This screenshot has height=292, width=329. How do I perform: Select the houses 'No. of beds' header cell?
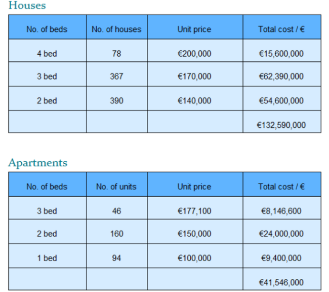point(48,27)
